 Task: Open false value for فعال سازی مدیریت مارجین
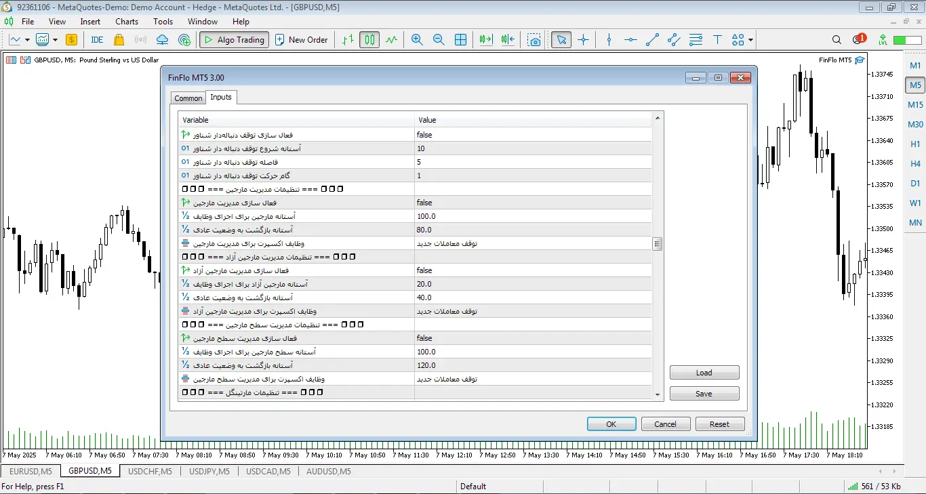(533, 203)
